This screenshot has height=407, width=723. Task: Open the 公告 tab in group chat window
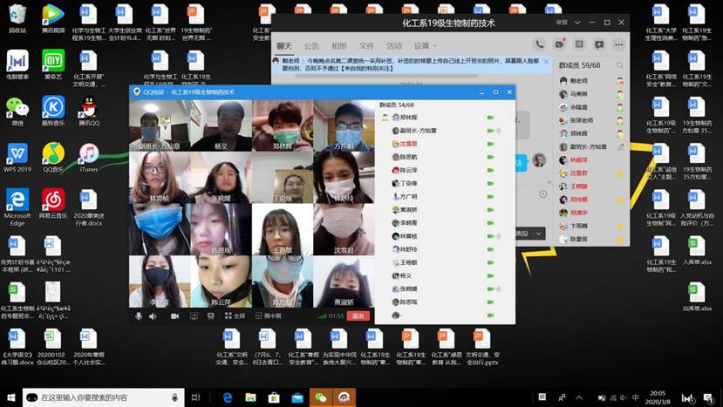click(311, 45)
